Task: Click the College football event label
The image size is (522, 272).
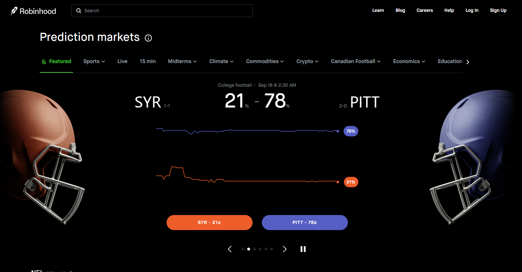Action: click(235, 85)
